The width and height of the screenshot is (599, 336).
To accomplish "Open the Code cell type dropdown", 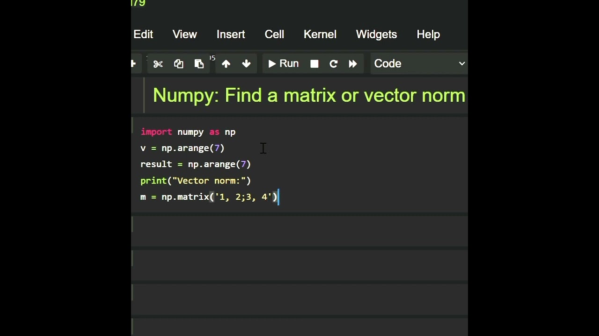I will pos(419,64).
